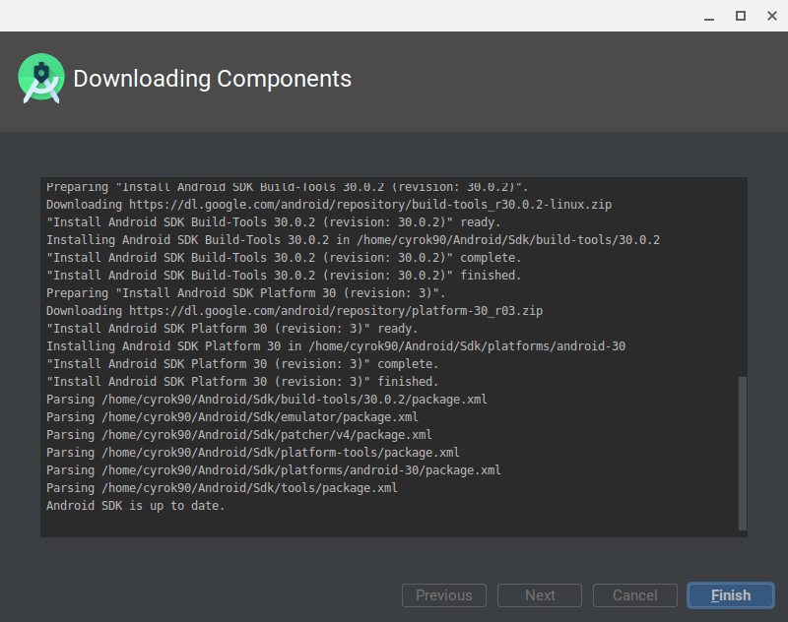
Task: Click the disabled Previous button
Action: (x=444, y=595)
